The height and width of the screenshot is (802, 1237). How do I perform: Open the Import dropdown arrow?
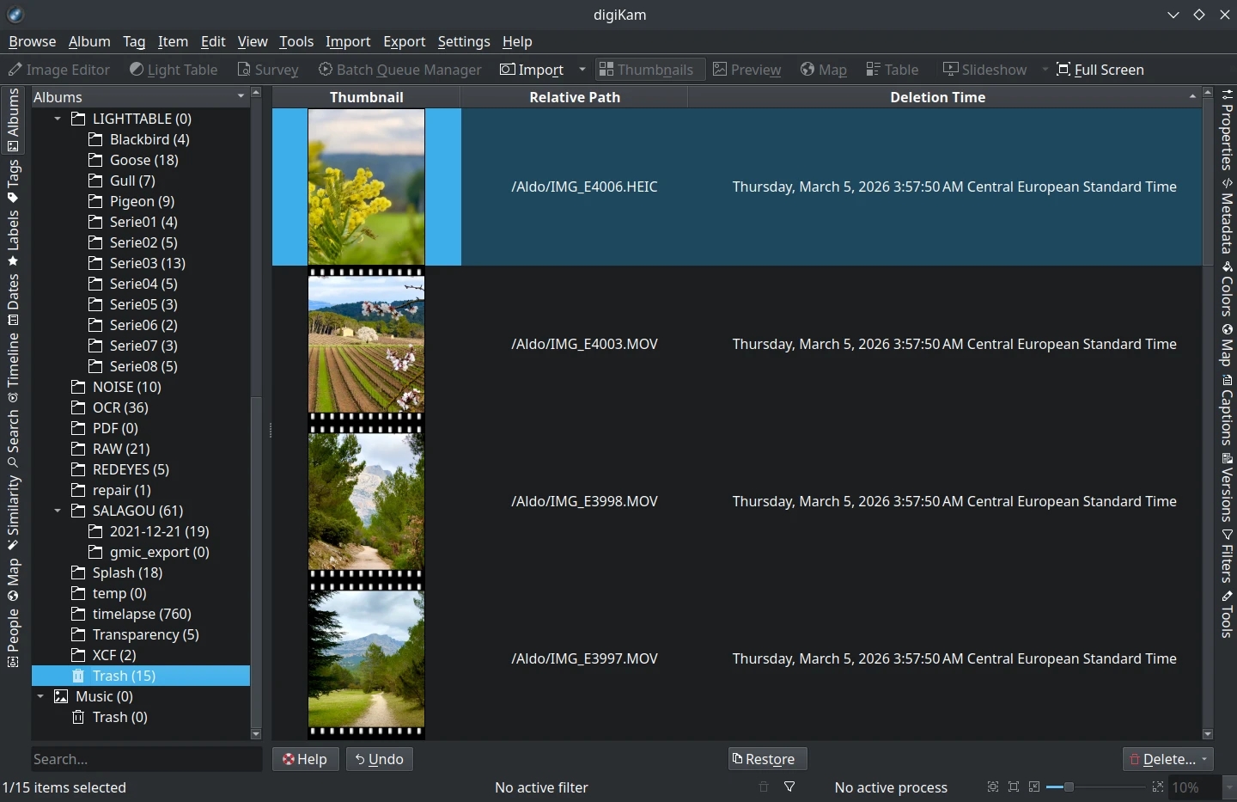coord(582,70)
